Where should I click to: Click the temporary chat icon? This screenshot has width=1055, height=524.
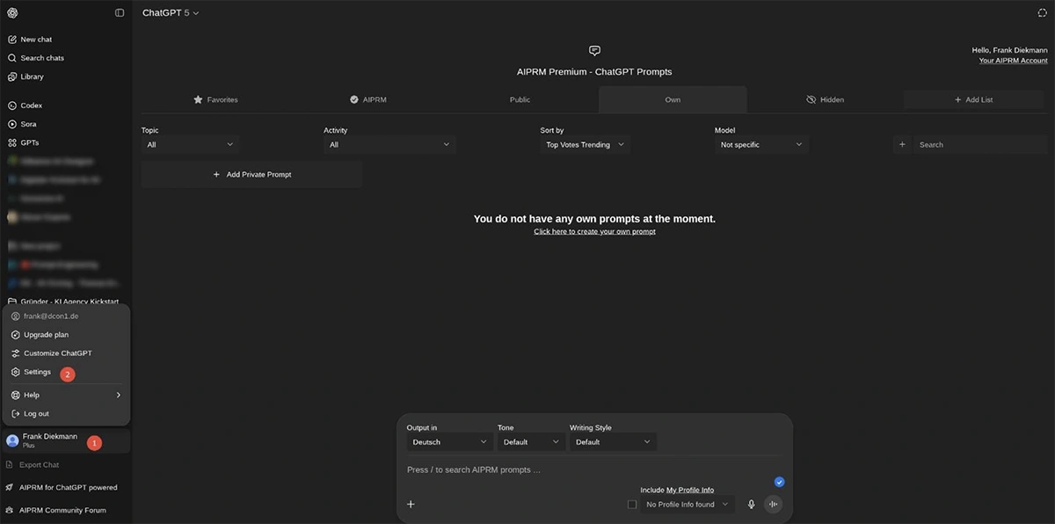coord(1043,12)
